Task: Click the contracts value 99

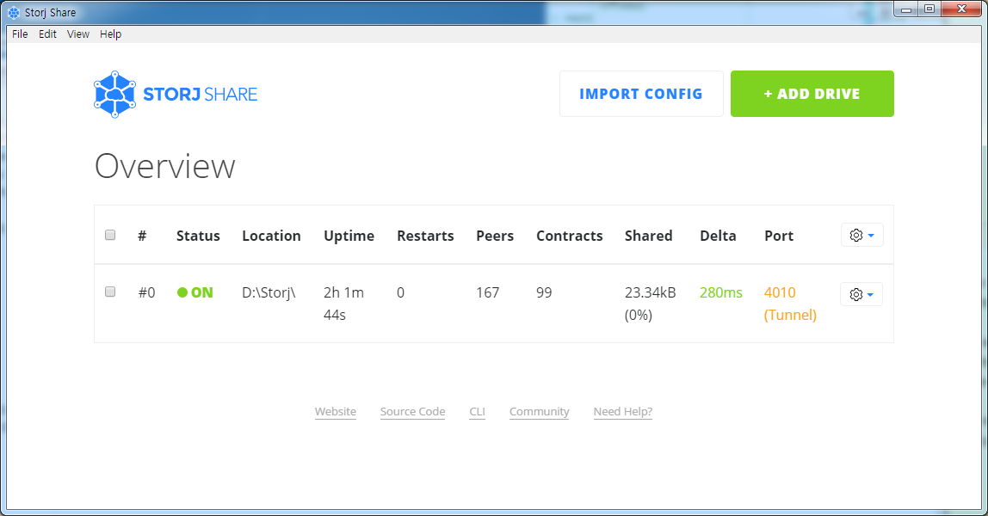Action: (544, 292)
